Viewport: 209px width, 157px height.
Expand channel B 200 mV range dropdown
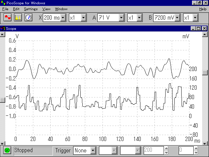pyautogui.click(x=177, y=18)
